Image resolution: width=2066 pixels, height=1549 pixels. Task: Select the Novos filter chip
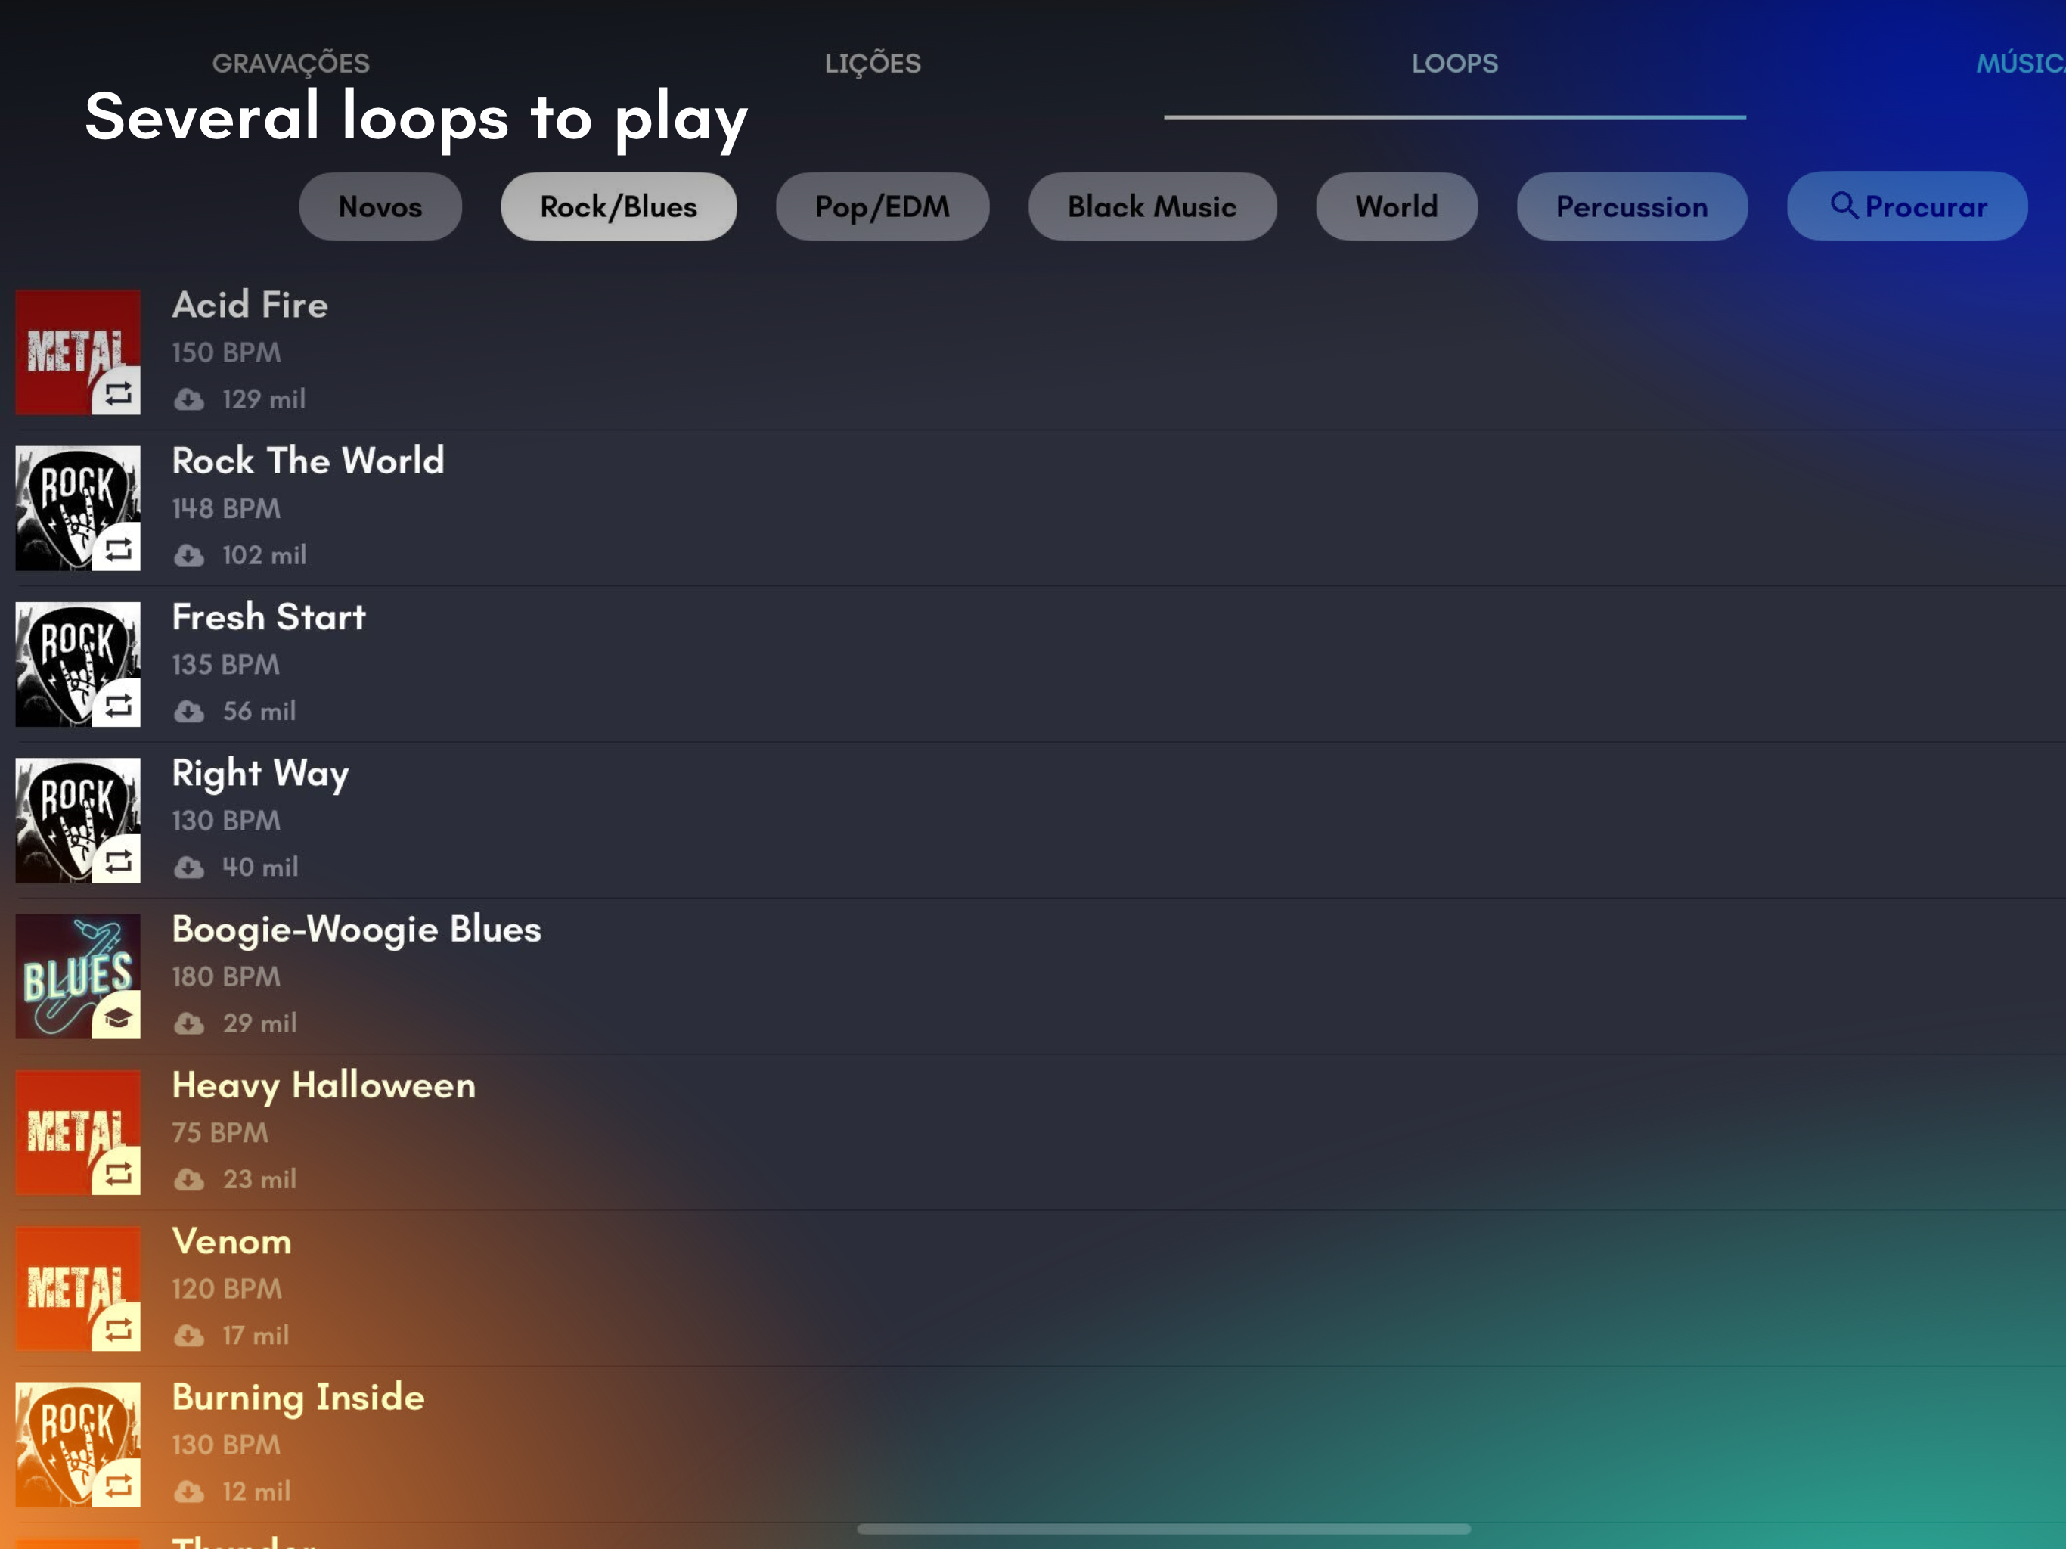[380, 206]
